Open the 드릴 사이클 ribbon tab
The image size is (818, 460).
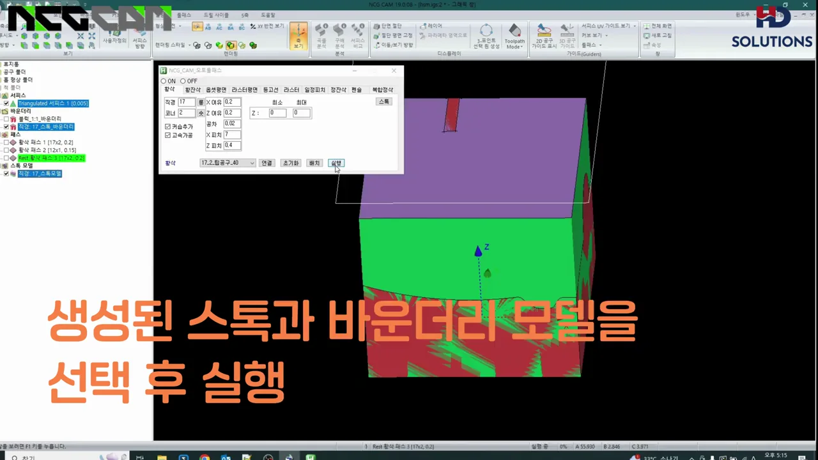(216, 15)
